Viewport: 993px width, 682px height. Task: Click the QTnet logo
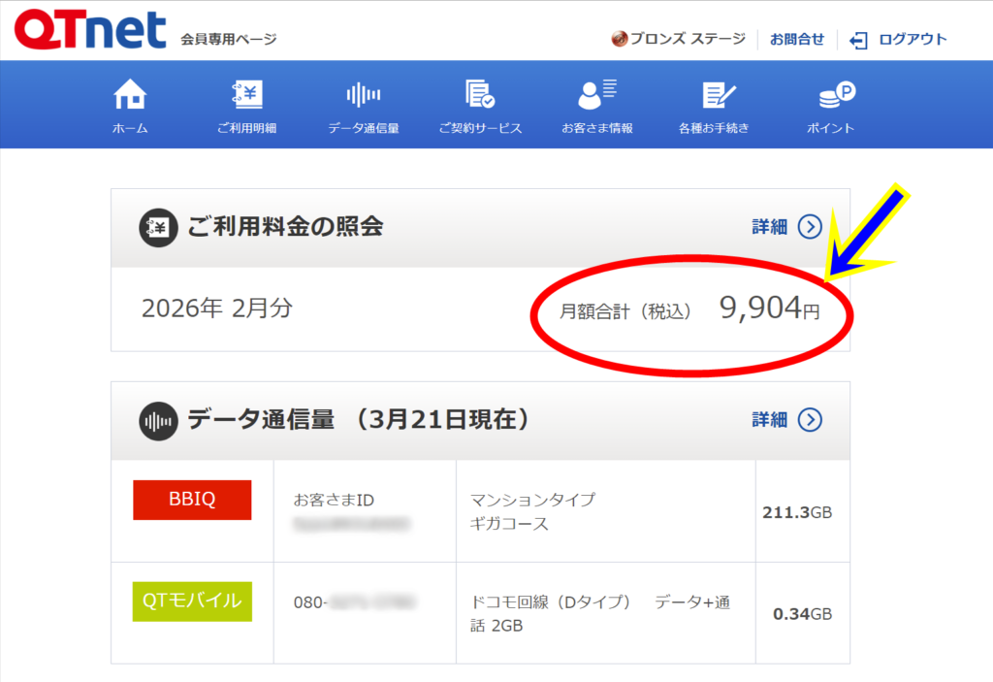(x=90, y=31)
